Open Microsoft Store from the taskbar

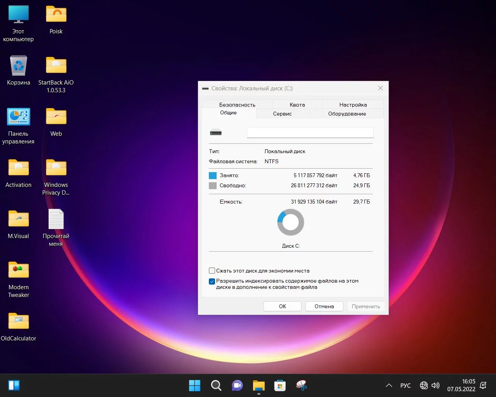[280, 385]
